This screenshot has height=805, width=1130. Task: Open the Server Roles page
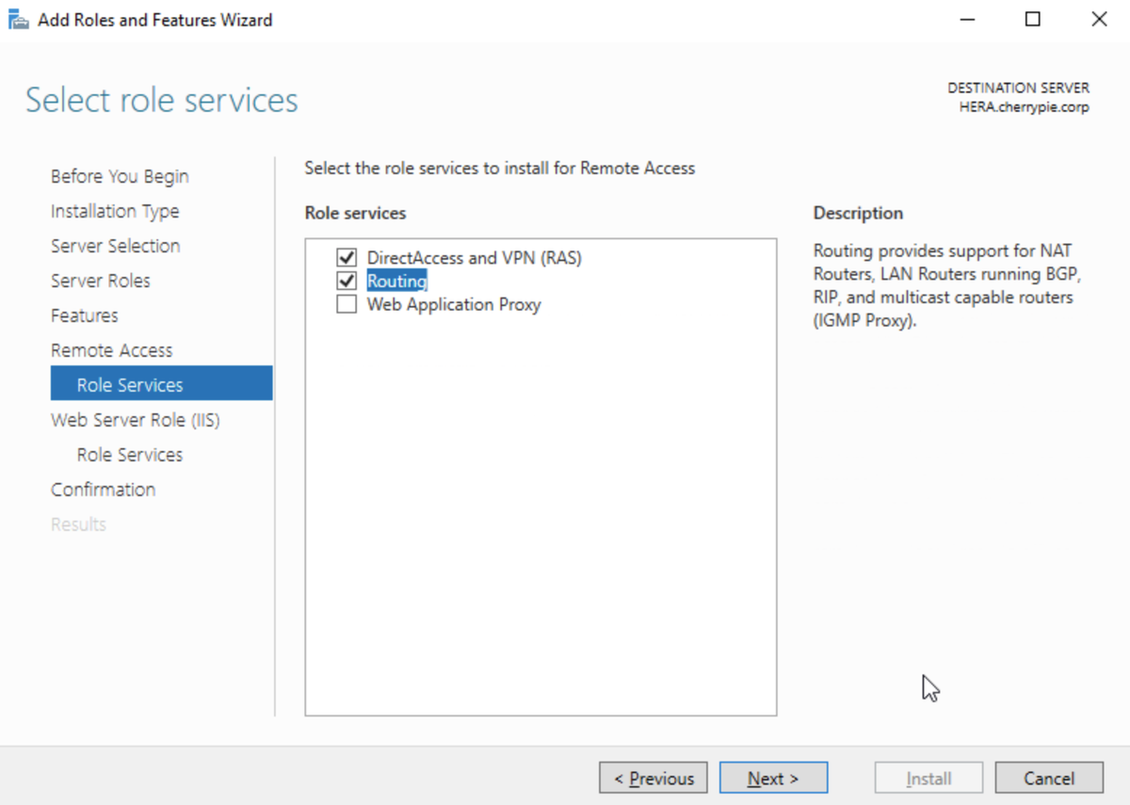[101, 281]
